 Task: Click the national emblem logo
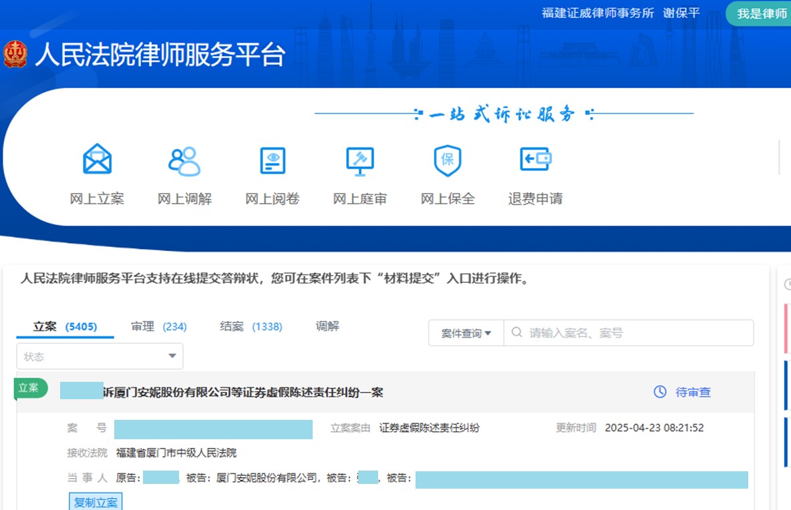[x=15, y=54]
